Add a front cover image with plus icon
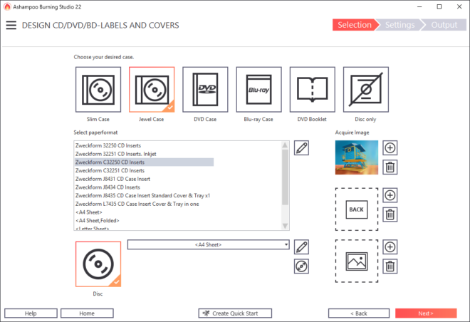 390,147
